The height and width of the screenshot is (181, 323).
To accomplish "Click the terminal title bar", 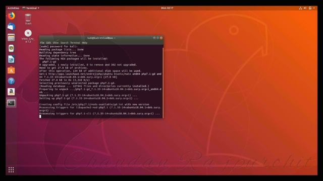I will (101, 38).
